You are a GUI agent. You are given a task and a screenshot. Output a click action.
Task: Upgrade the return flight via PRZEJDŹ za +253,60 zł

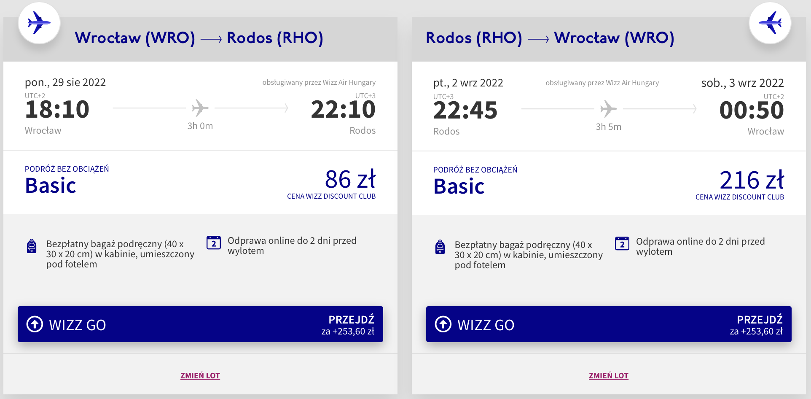[756, 325]
